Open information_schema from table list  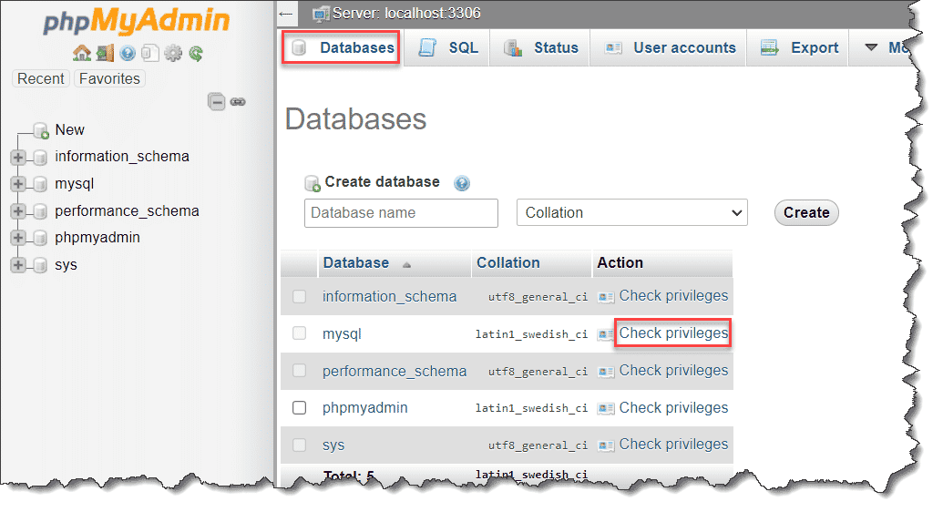click(389, 297)
